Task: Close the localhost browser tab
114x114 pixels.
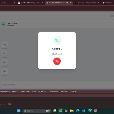Action: 70,3
